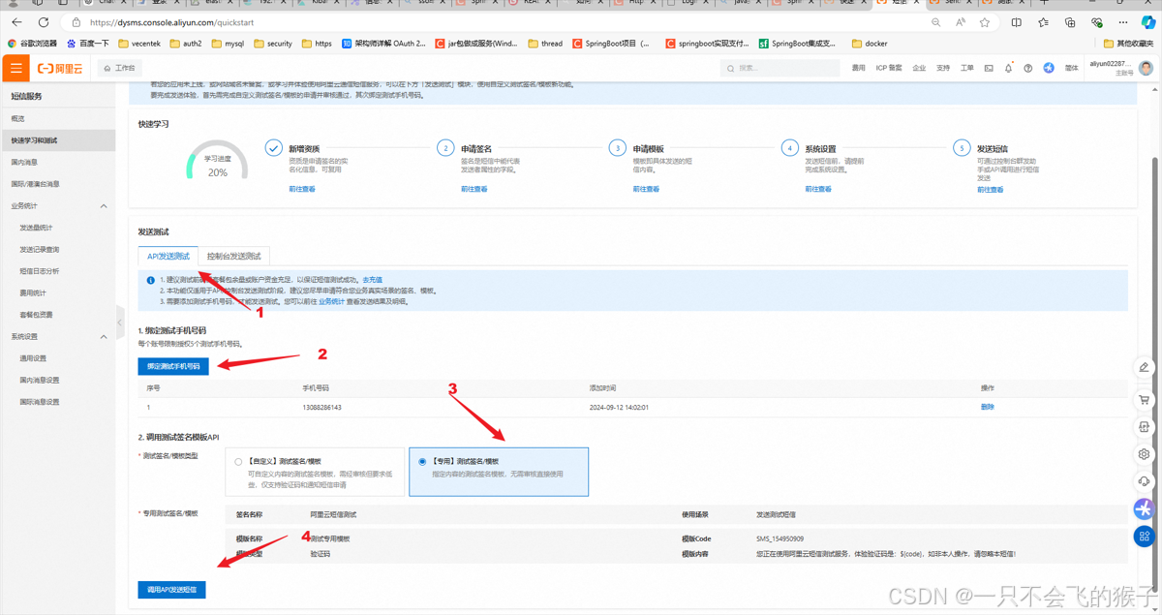This screenshot has width=1162, height=615.
Task: Collapse the sidebar with its edge handle
Action: 120,323
